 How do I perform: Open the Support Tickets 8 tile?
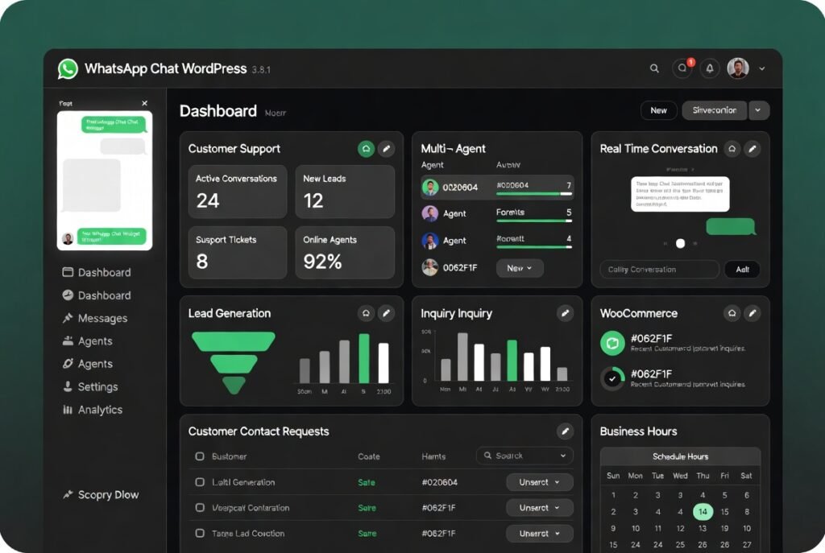click(x=238, y=253)
